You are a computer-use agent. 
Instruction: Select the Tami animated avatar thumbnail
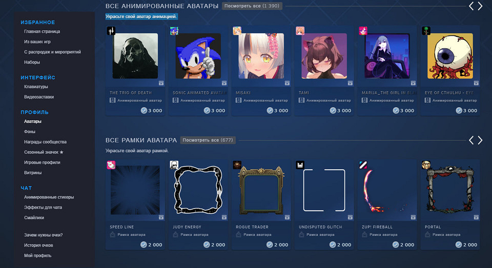pos(324,56)
